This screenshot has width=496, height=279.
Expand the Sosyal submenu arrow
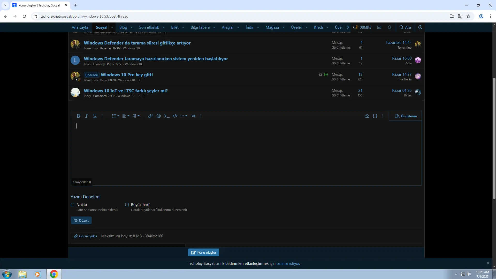[x=112, y=27]
